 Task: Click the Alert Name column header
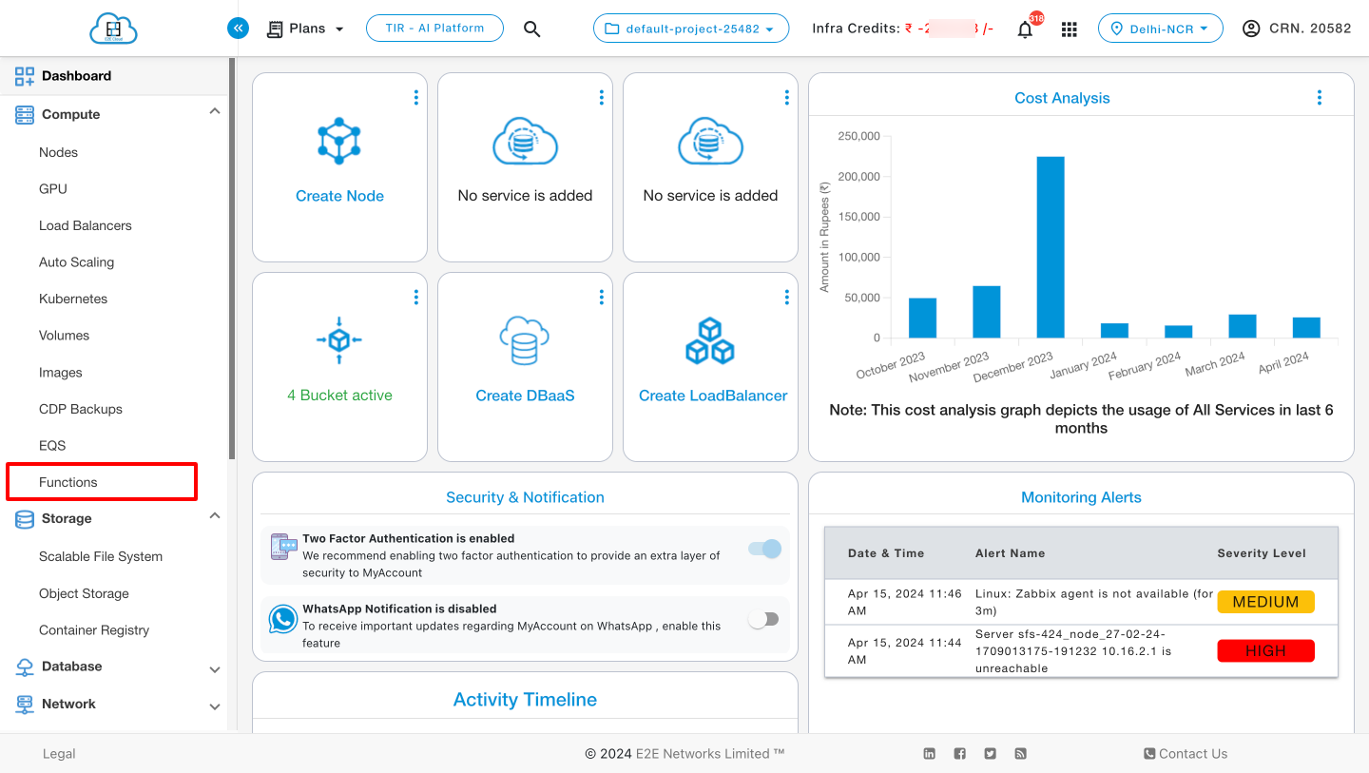tap(1010, 553)
